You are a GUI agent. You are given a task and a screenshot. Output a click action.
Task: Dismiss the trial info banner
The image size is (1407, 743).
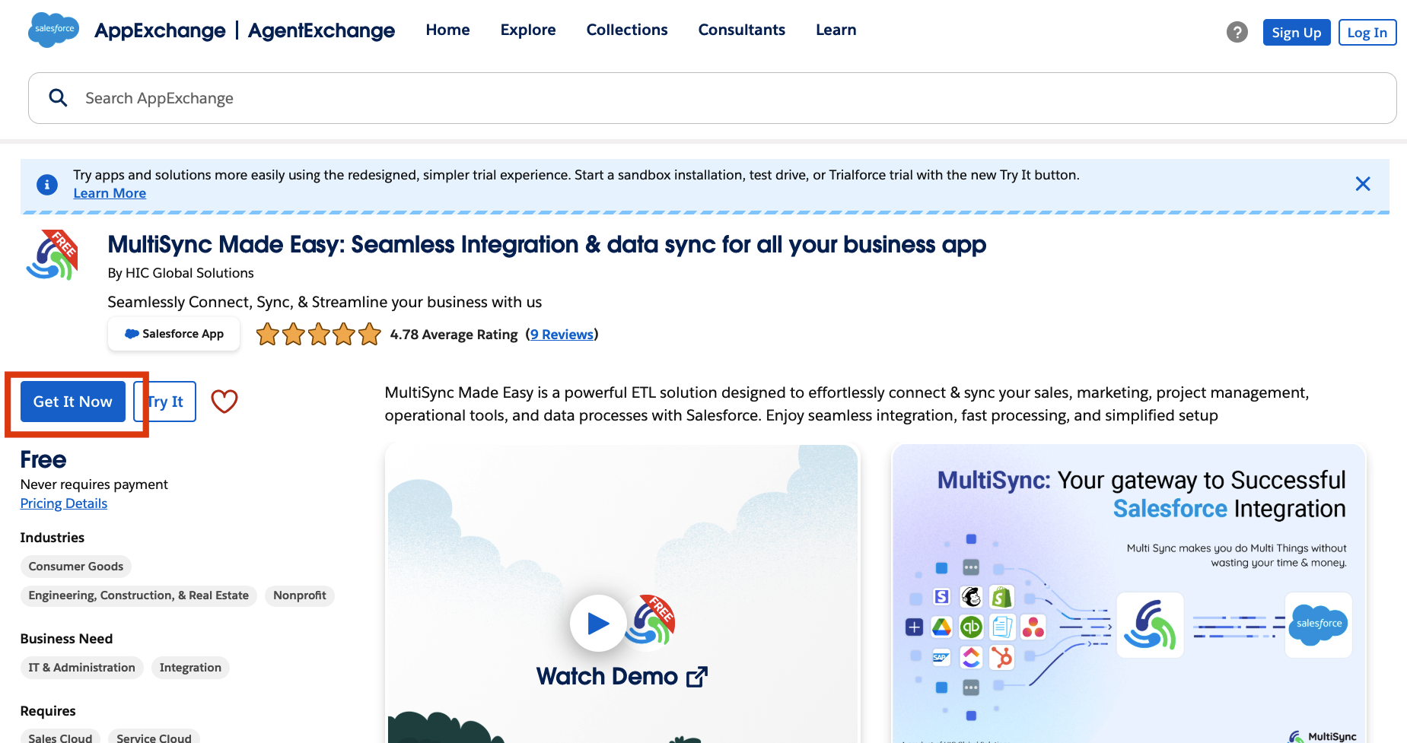click(1362, 184)
